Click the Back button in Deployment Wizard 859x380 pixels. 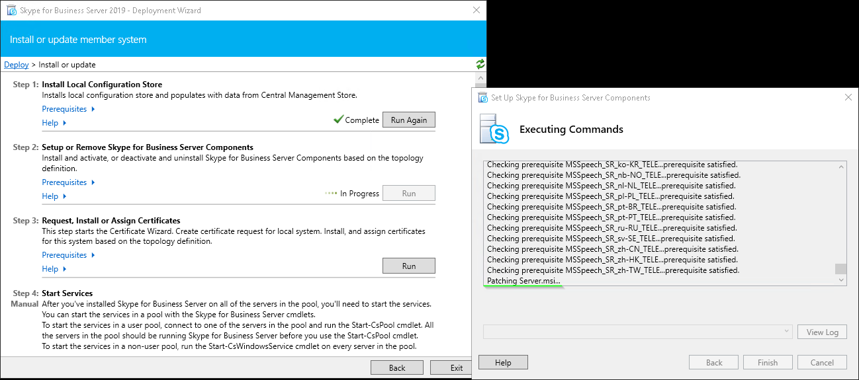point(397,368)
